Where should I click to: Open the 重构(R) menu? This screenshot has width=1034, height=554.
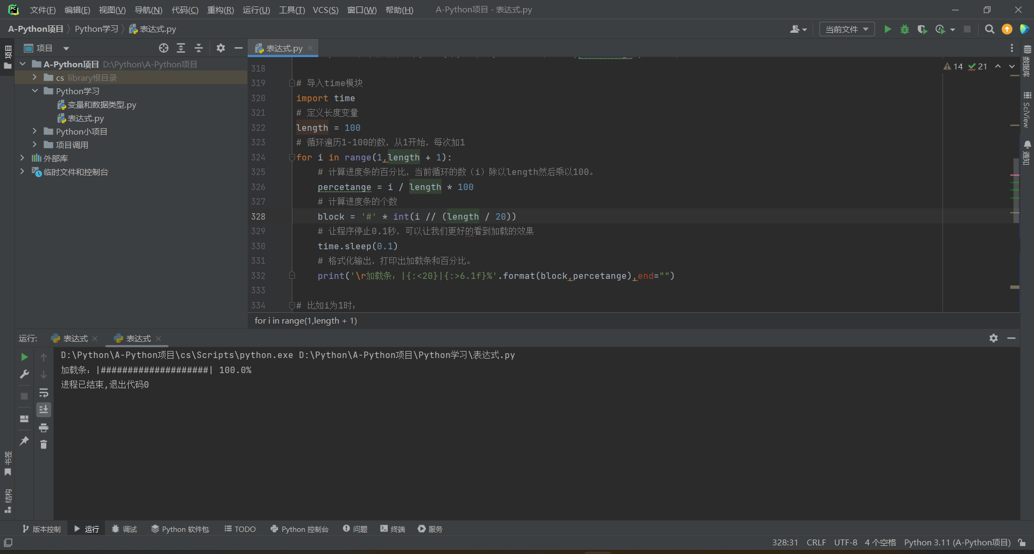tap(220, 10)
